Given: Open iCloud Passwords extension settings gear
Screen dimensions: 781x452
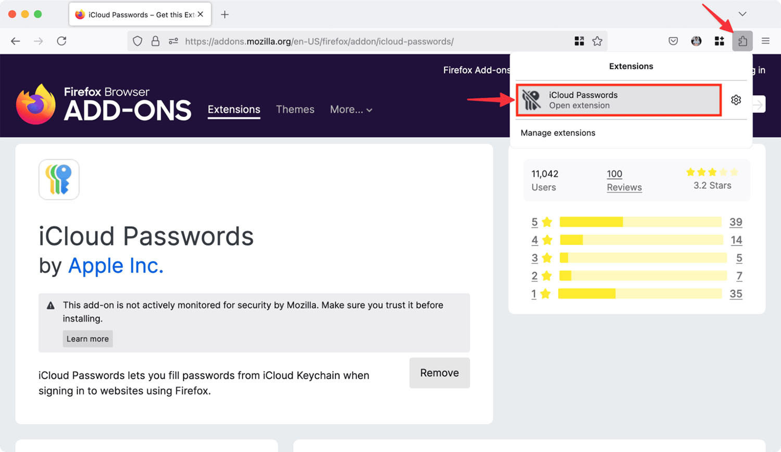Looking at the screenshot, I should 736,100.
